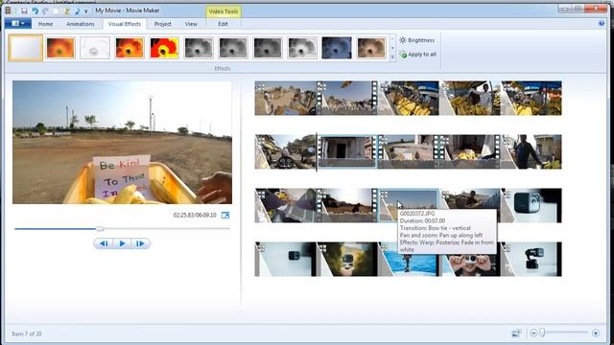
Task: Open the Project tab
Action: (x=162, y=24)
